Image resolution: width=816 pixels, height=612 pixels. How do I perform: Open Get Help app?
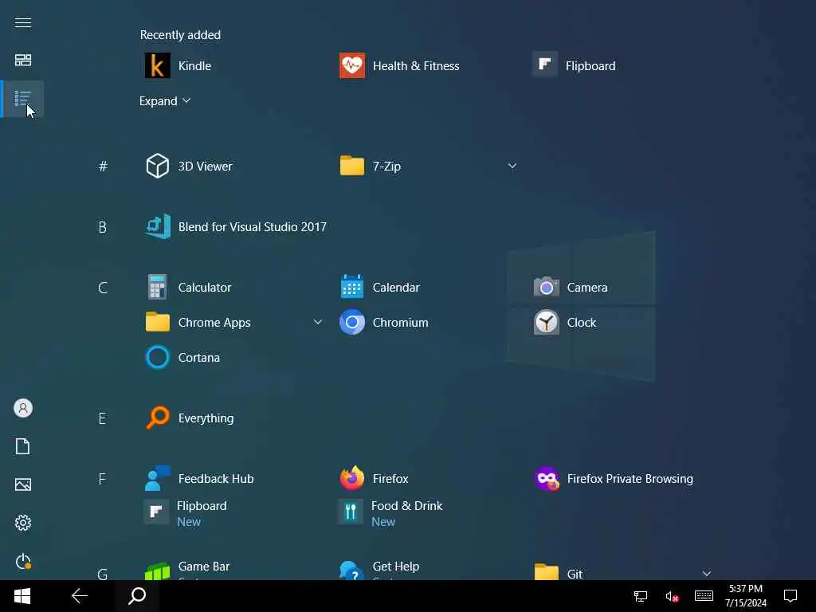point(379,569)
